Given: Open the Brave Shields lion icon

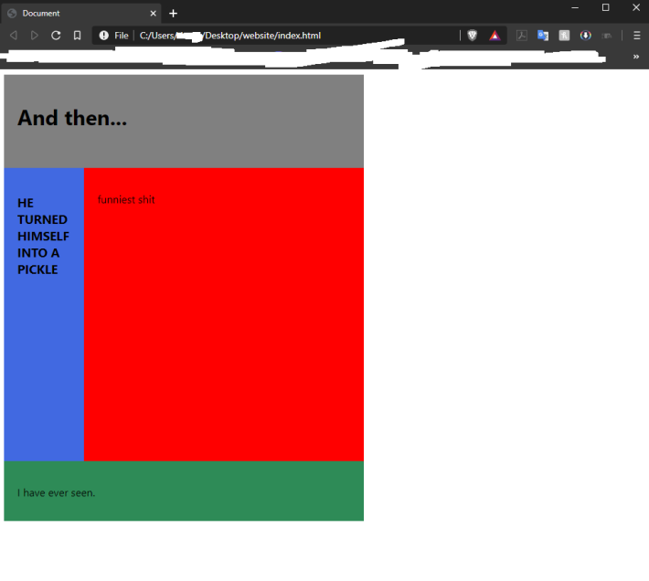Looking at the screenshot, I should click(x=473, y=36).
